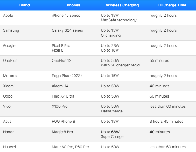Click the Full Charge Time header

coord(171,5)
